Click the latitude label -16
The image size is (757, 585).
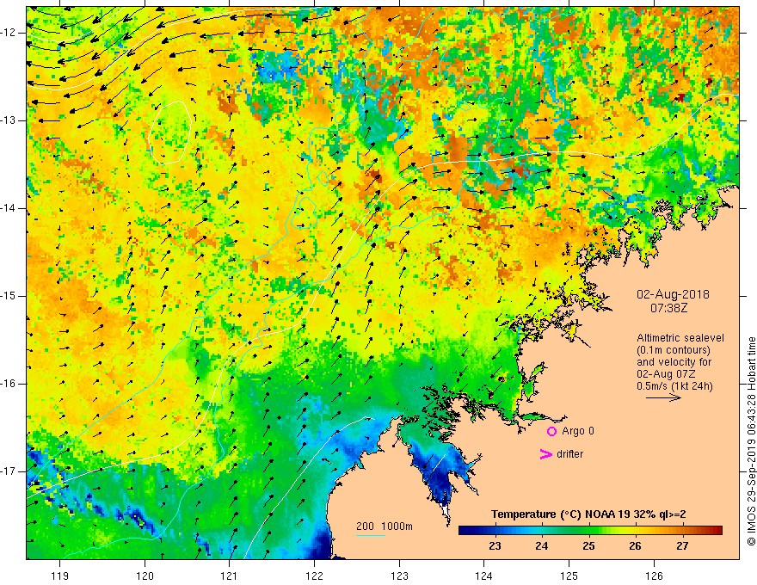[9, 383]
